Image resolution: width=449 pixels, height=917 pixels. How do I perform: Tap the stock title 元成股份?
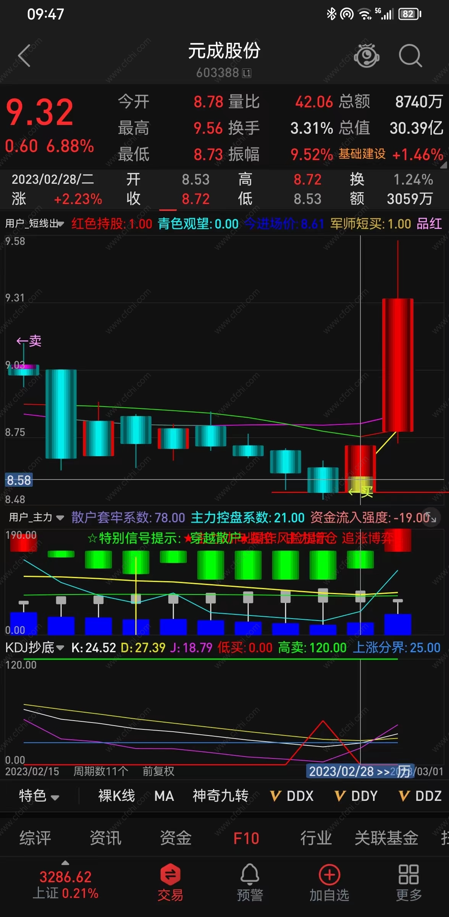(224, 50)
